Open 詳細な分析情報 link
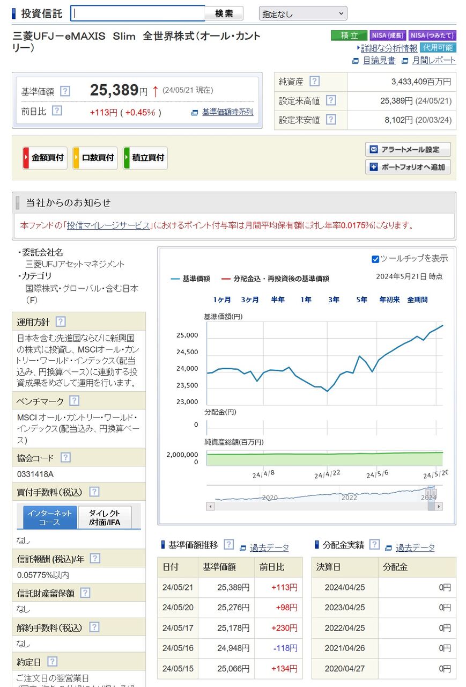The height and width of the screenshot is (687, 466). click(x=389, y=48)
